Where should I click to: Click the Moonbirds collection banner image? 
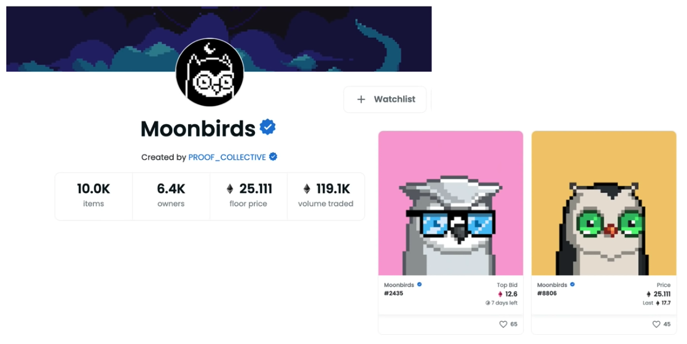click(219, 39)
